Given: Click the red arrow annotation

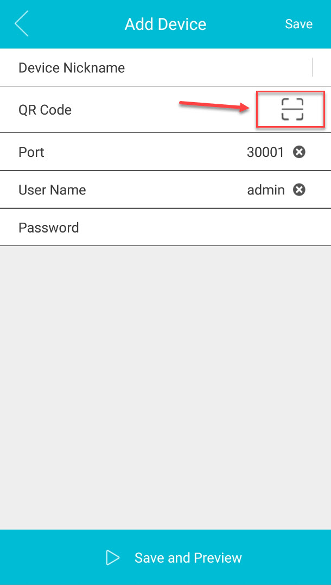Looking at the screenshot, I should point(213,105).
